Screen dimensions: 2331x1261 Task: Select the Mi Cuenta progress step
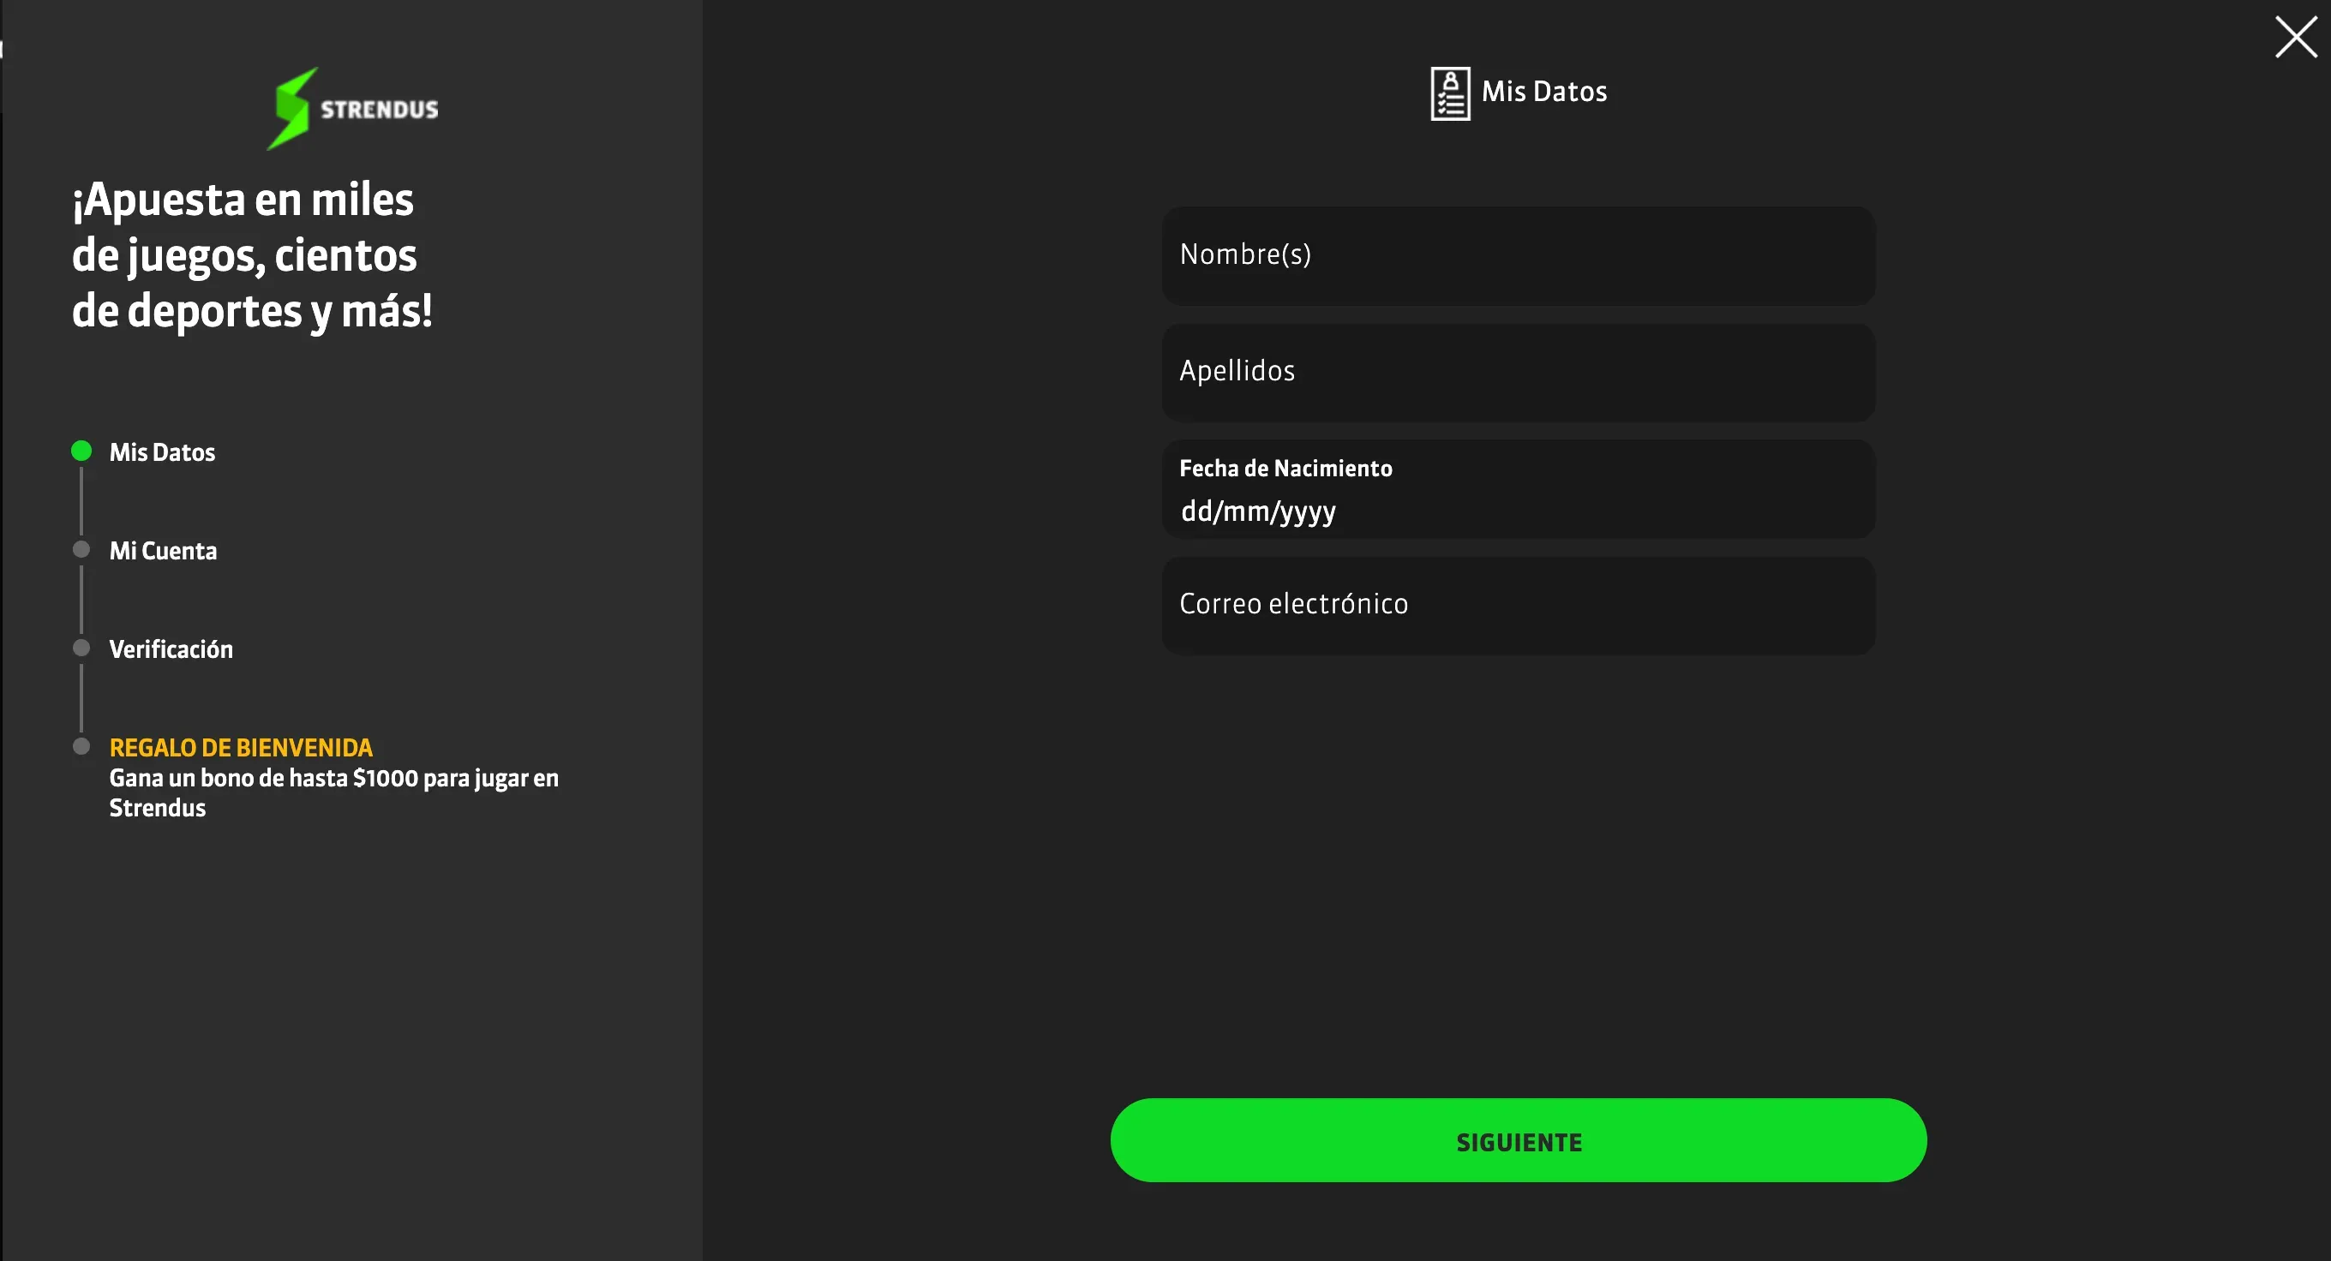pos(163,550)
